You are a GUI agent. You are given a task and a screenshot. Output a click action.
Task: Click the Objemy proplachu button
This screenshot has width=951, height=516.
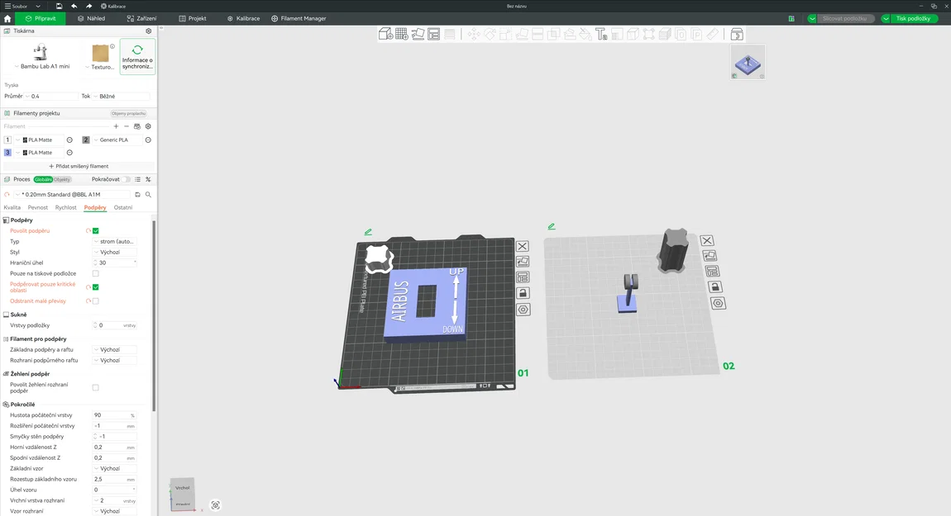click(128, 113)
